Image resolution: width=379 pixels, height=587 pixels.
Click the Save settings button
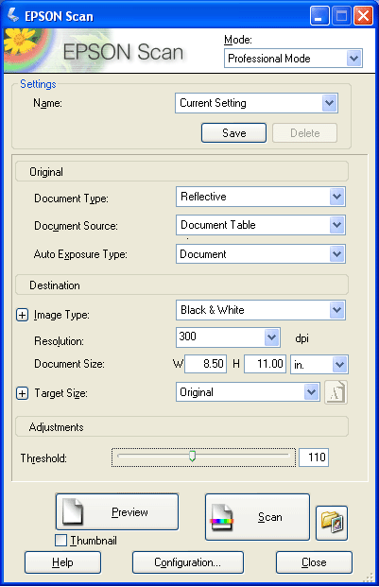233,133
